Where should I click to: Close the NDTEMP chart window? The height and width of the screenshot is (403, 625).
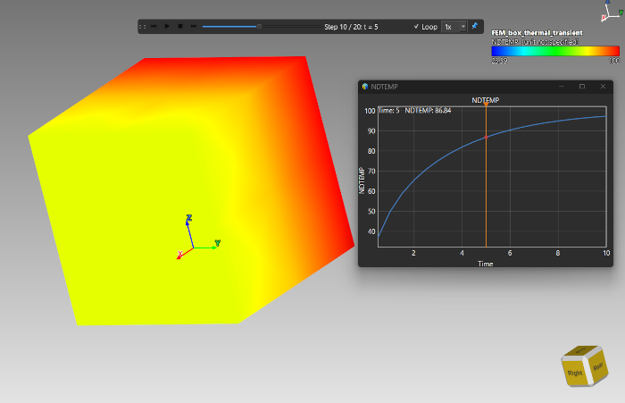(603, 86)
